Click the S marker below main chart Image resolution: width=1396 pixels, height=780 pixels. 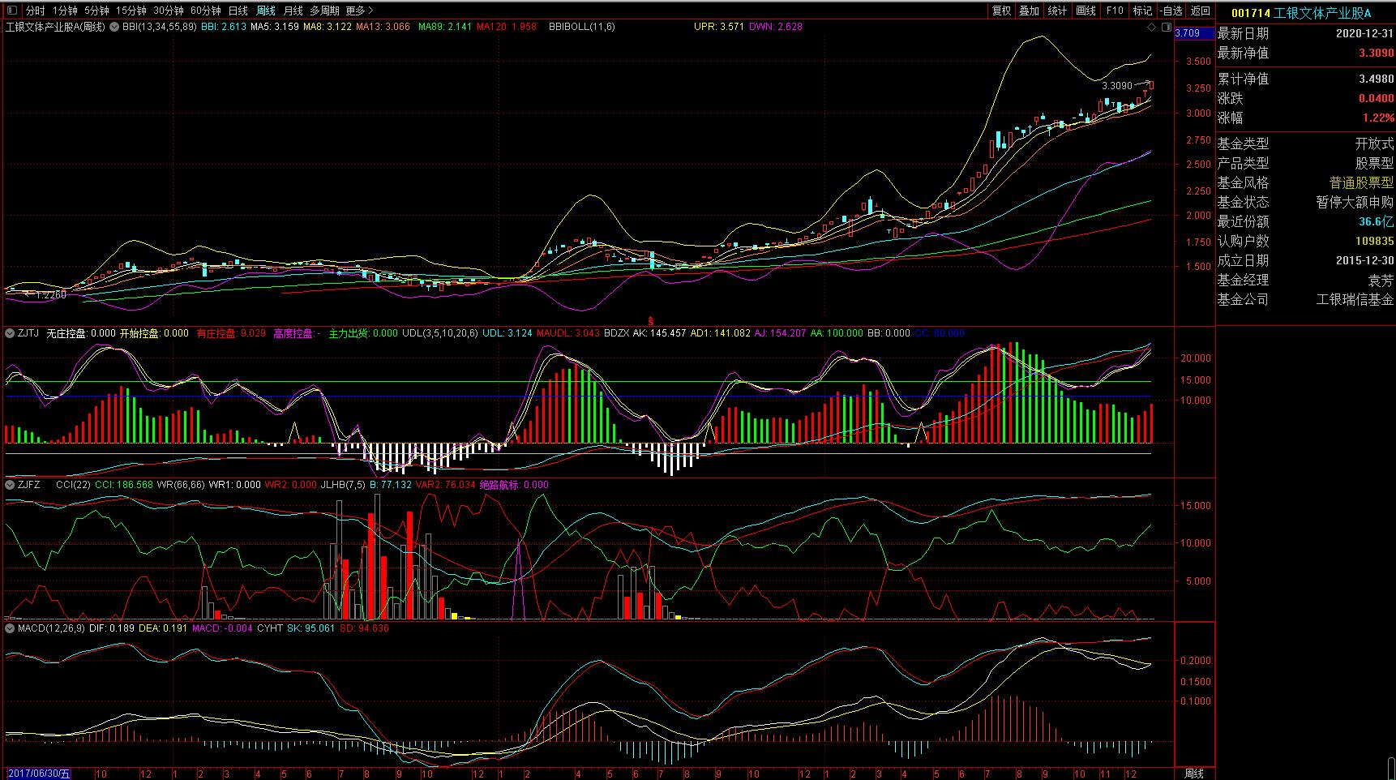[x=650, y=321]
